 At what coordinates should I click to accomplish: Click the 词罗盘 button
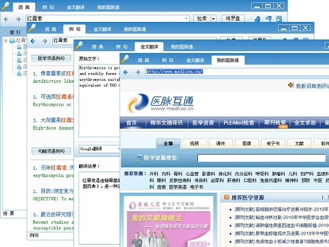click(x=233, y=18)
